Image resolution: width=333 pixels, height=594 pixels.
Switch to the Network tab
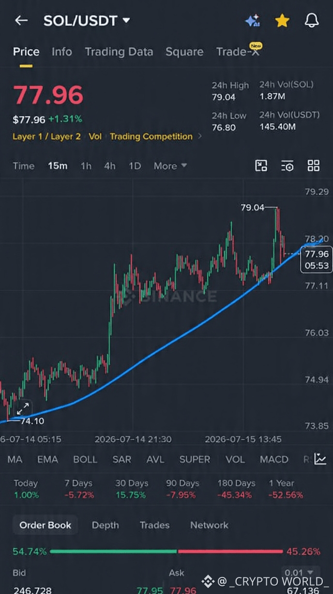click(x=209, y=525)
